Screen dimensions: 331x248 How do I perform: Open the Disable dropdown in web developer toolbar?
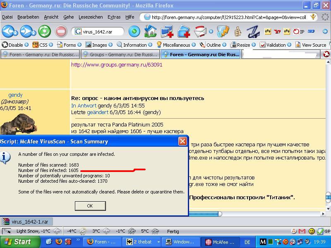(x=26, y=45)
